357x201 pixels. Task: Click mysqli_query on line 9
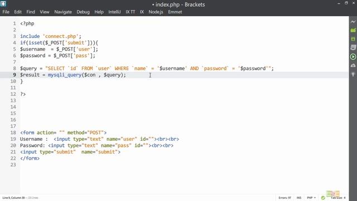click(65, 75)
